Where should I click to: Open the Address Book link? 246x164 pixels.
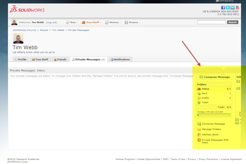coord(210,135)
